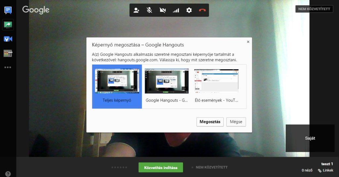Expand the more apps ellipsis
This screenshot has height=177, width=339.
8,67
